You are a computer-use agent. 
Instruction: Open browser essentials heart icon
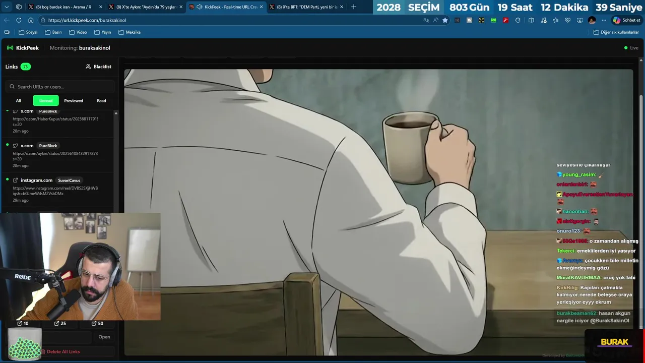pos(567,20)
